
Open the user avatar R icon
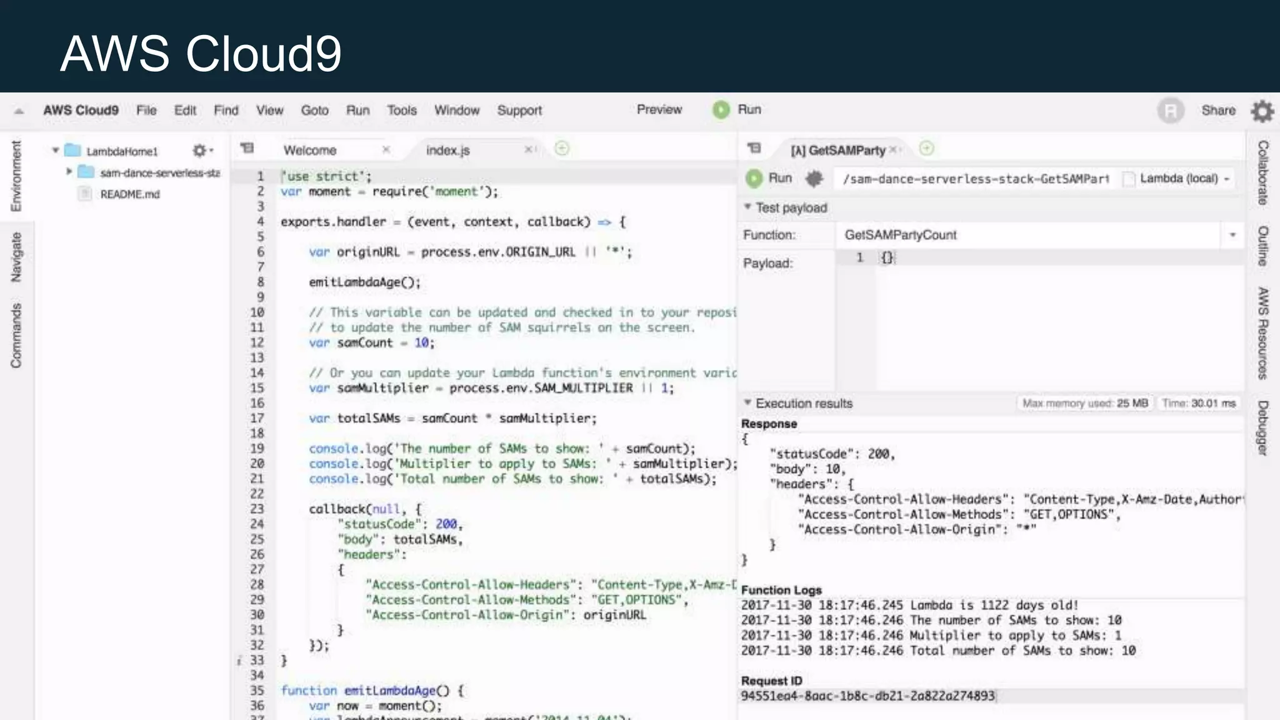(1171, 111)
